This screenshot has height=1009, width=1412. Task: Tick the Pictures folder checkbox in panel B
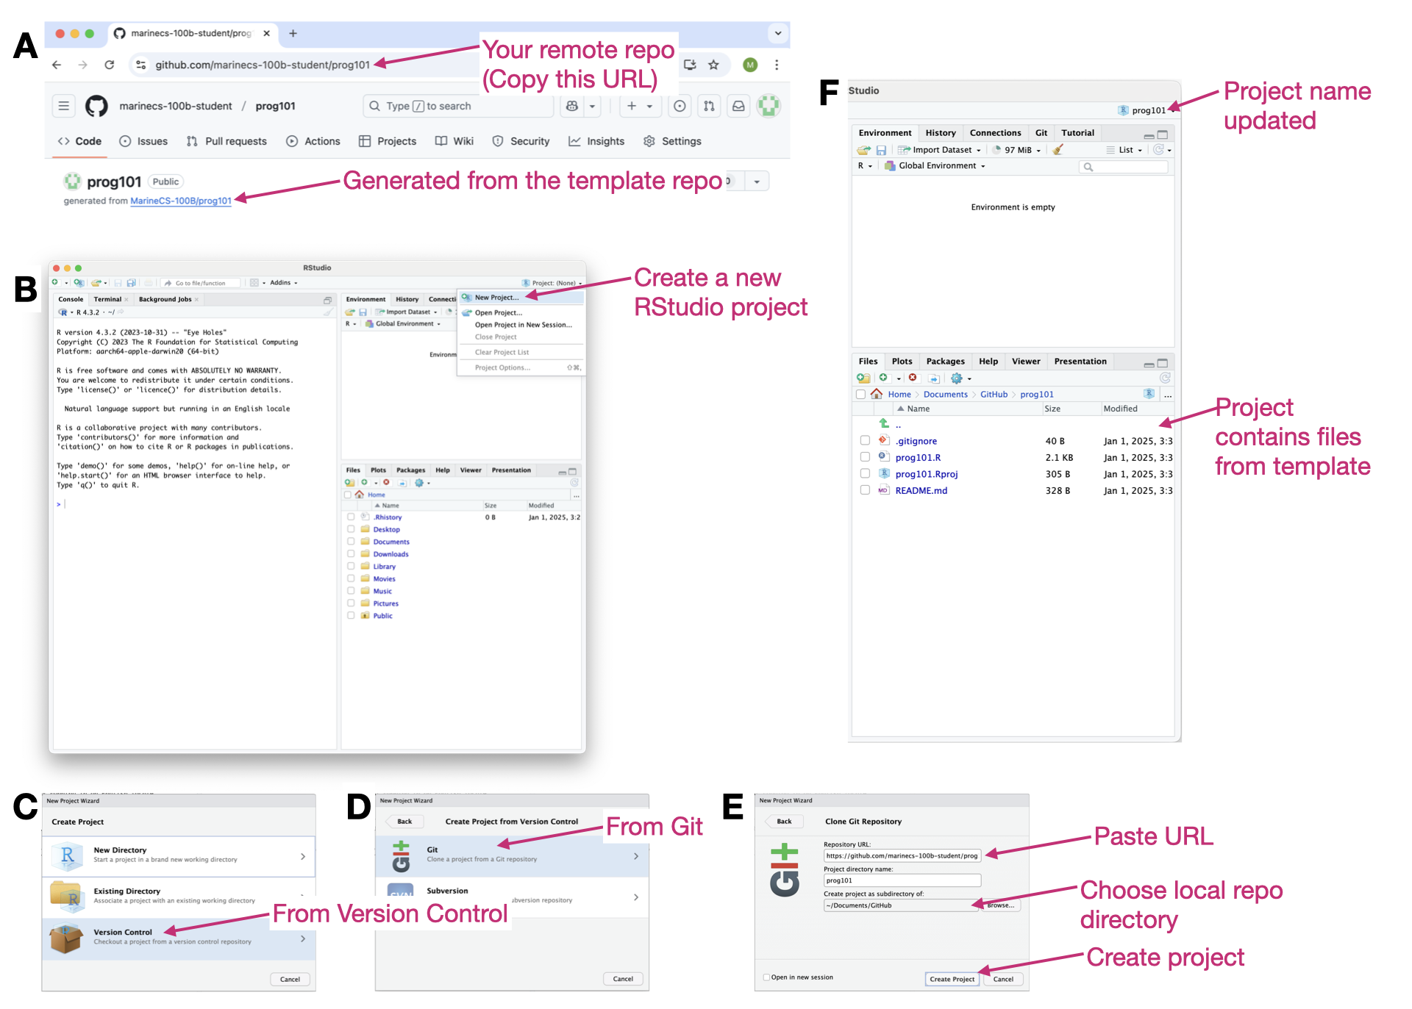point(351,603)
